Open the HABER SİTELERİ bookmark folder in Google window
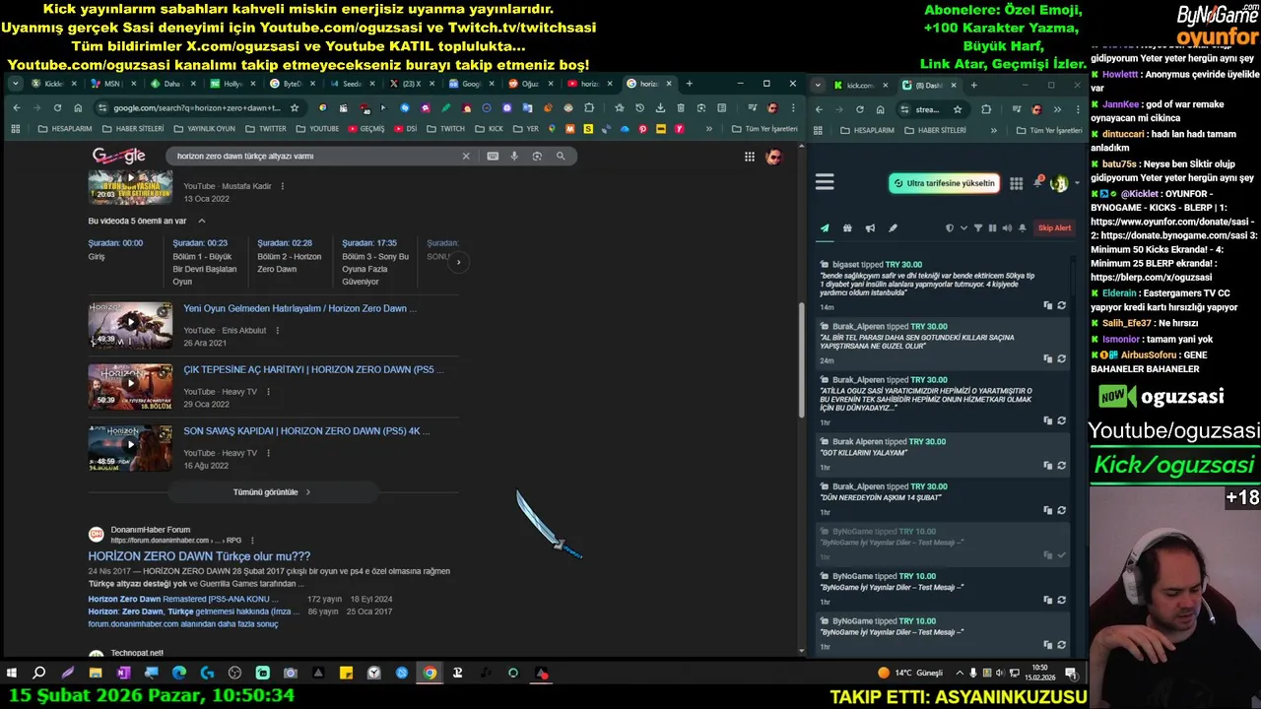Image resolution: width=1261 pixels, height=709 pixels. (x=133, y=129)
